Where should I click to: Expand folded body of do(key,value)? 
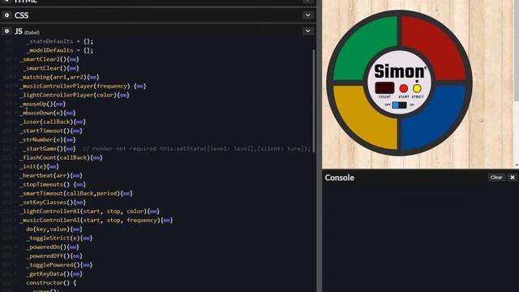[76, 229]
